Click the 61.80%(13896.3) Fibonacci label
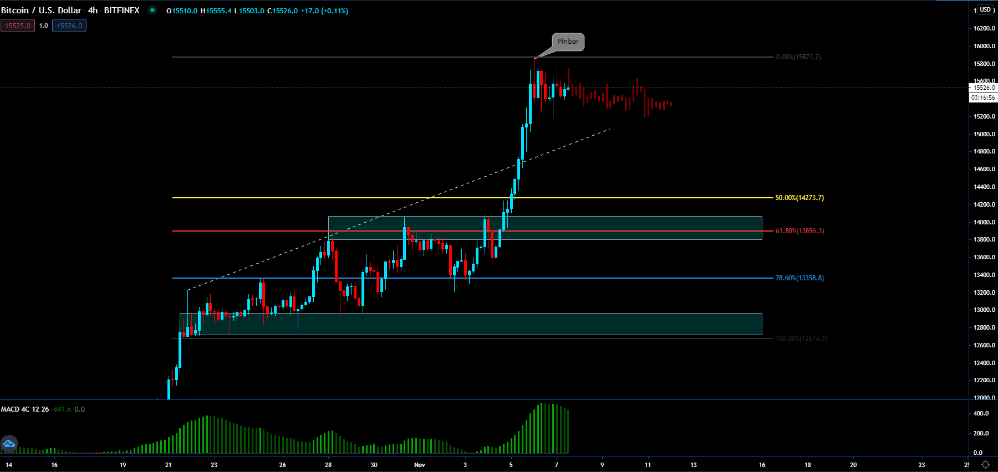998x472 pixels. click(x=800, y=231)
